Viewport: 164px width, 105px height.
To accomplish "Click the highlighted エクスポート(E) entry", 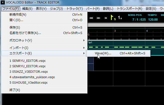I will tap(44, 53).
